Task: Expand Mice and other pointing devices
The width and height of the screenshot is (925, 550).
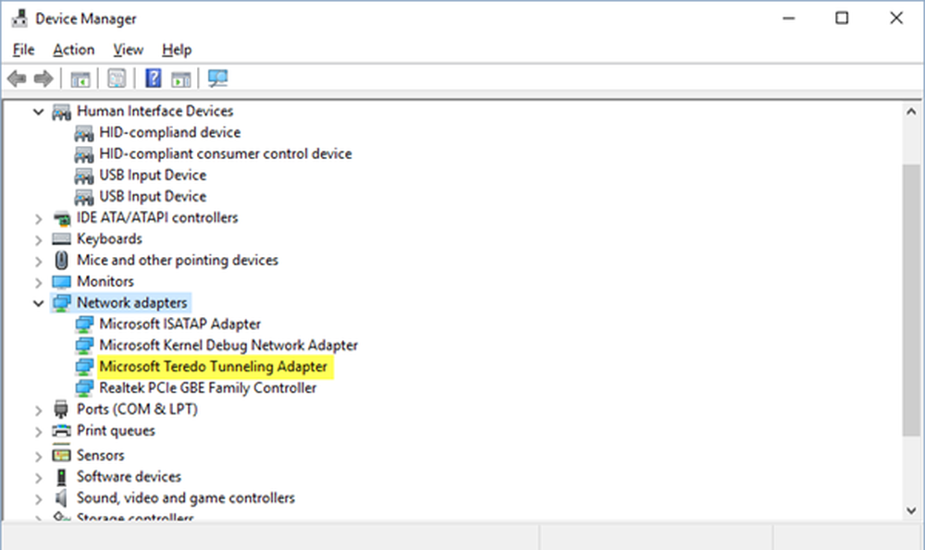Action: 38,262
